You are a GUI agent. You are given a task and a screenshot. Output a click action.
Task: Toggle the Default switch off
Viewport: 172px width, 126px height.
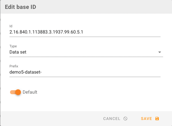15,92
